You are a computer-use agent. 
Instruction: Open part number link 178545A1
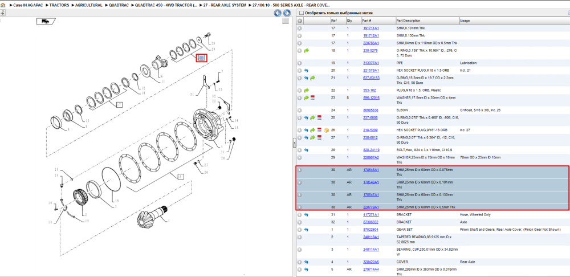(371, 170)
